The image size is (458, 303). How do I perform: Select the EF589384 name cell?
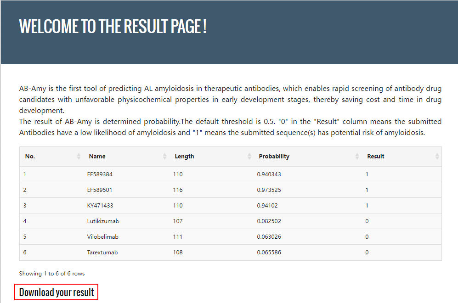(100, 174)
